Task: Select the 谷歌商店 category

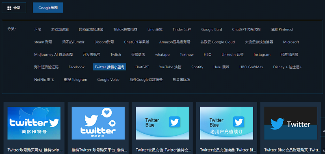Action: pos(138,54)
